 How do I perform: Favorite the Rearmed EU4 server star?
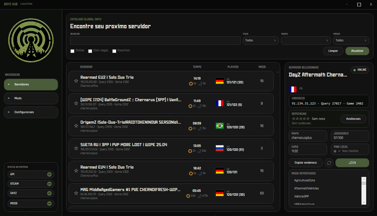pyautogui.click(x=76, y=171)
